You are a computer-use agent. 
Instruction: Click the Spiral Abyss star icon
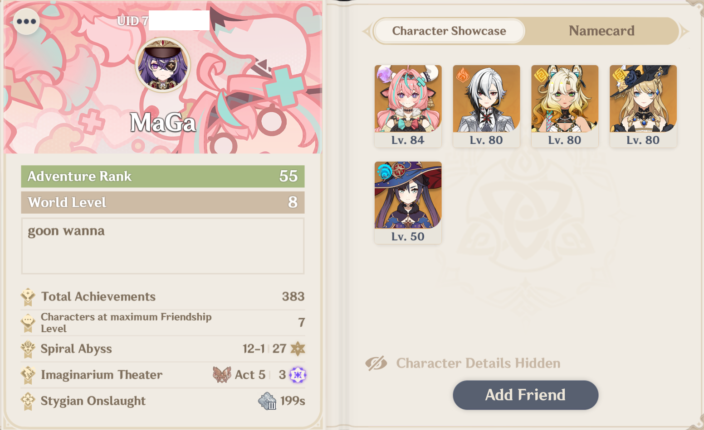[298, 349]
